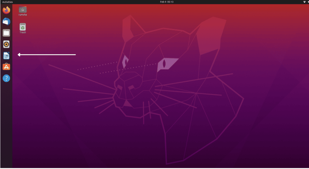Select the Trash desktop icon
Image resolution: width=309 pixels, height=169 pixels.
(23, 29)
